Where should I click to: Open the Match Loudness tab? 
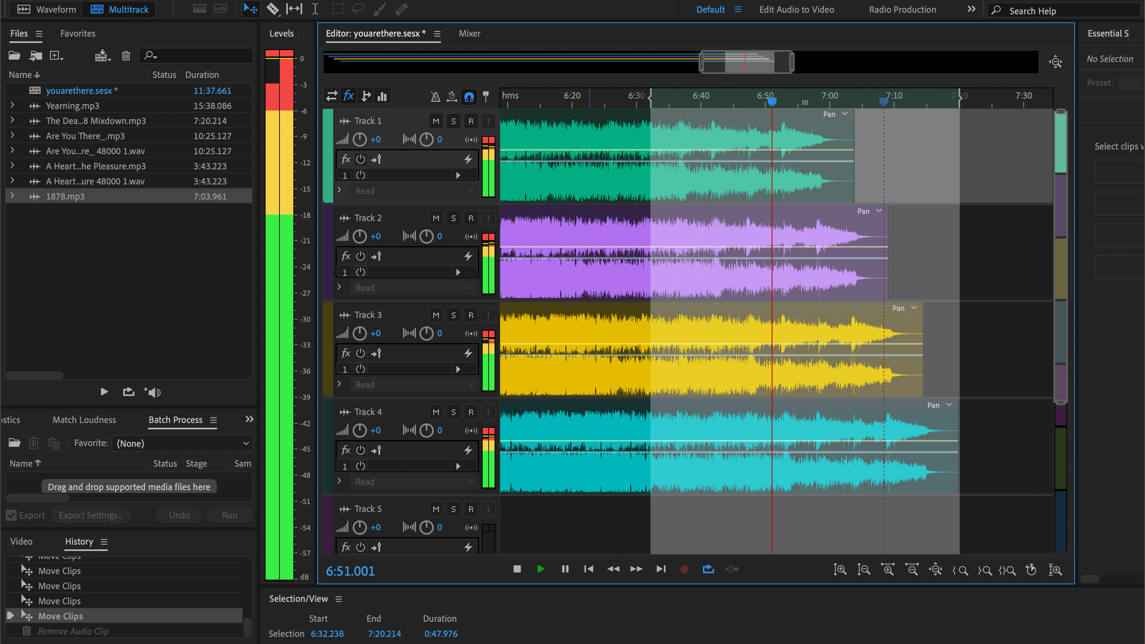click(x=84, y=419)
